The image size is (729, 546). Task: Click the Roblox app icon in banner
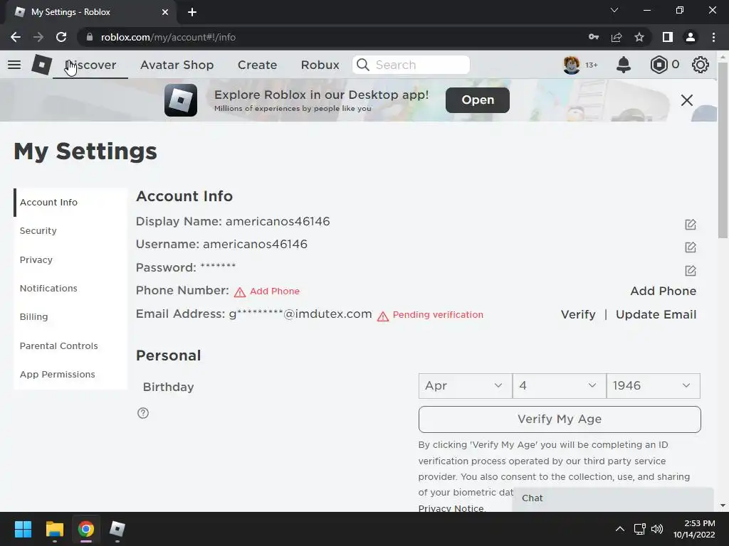(x=181, y=100)
